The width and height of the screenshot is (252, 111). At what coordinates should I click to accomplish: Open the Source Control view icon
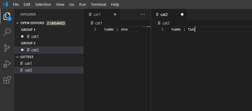click(x=7, y=48)
